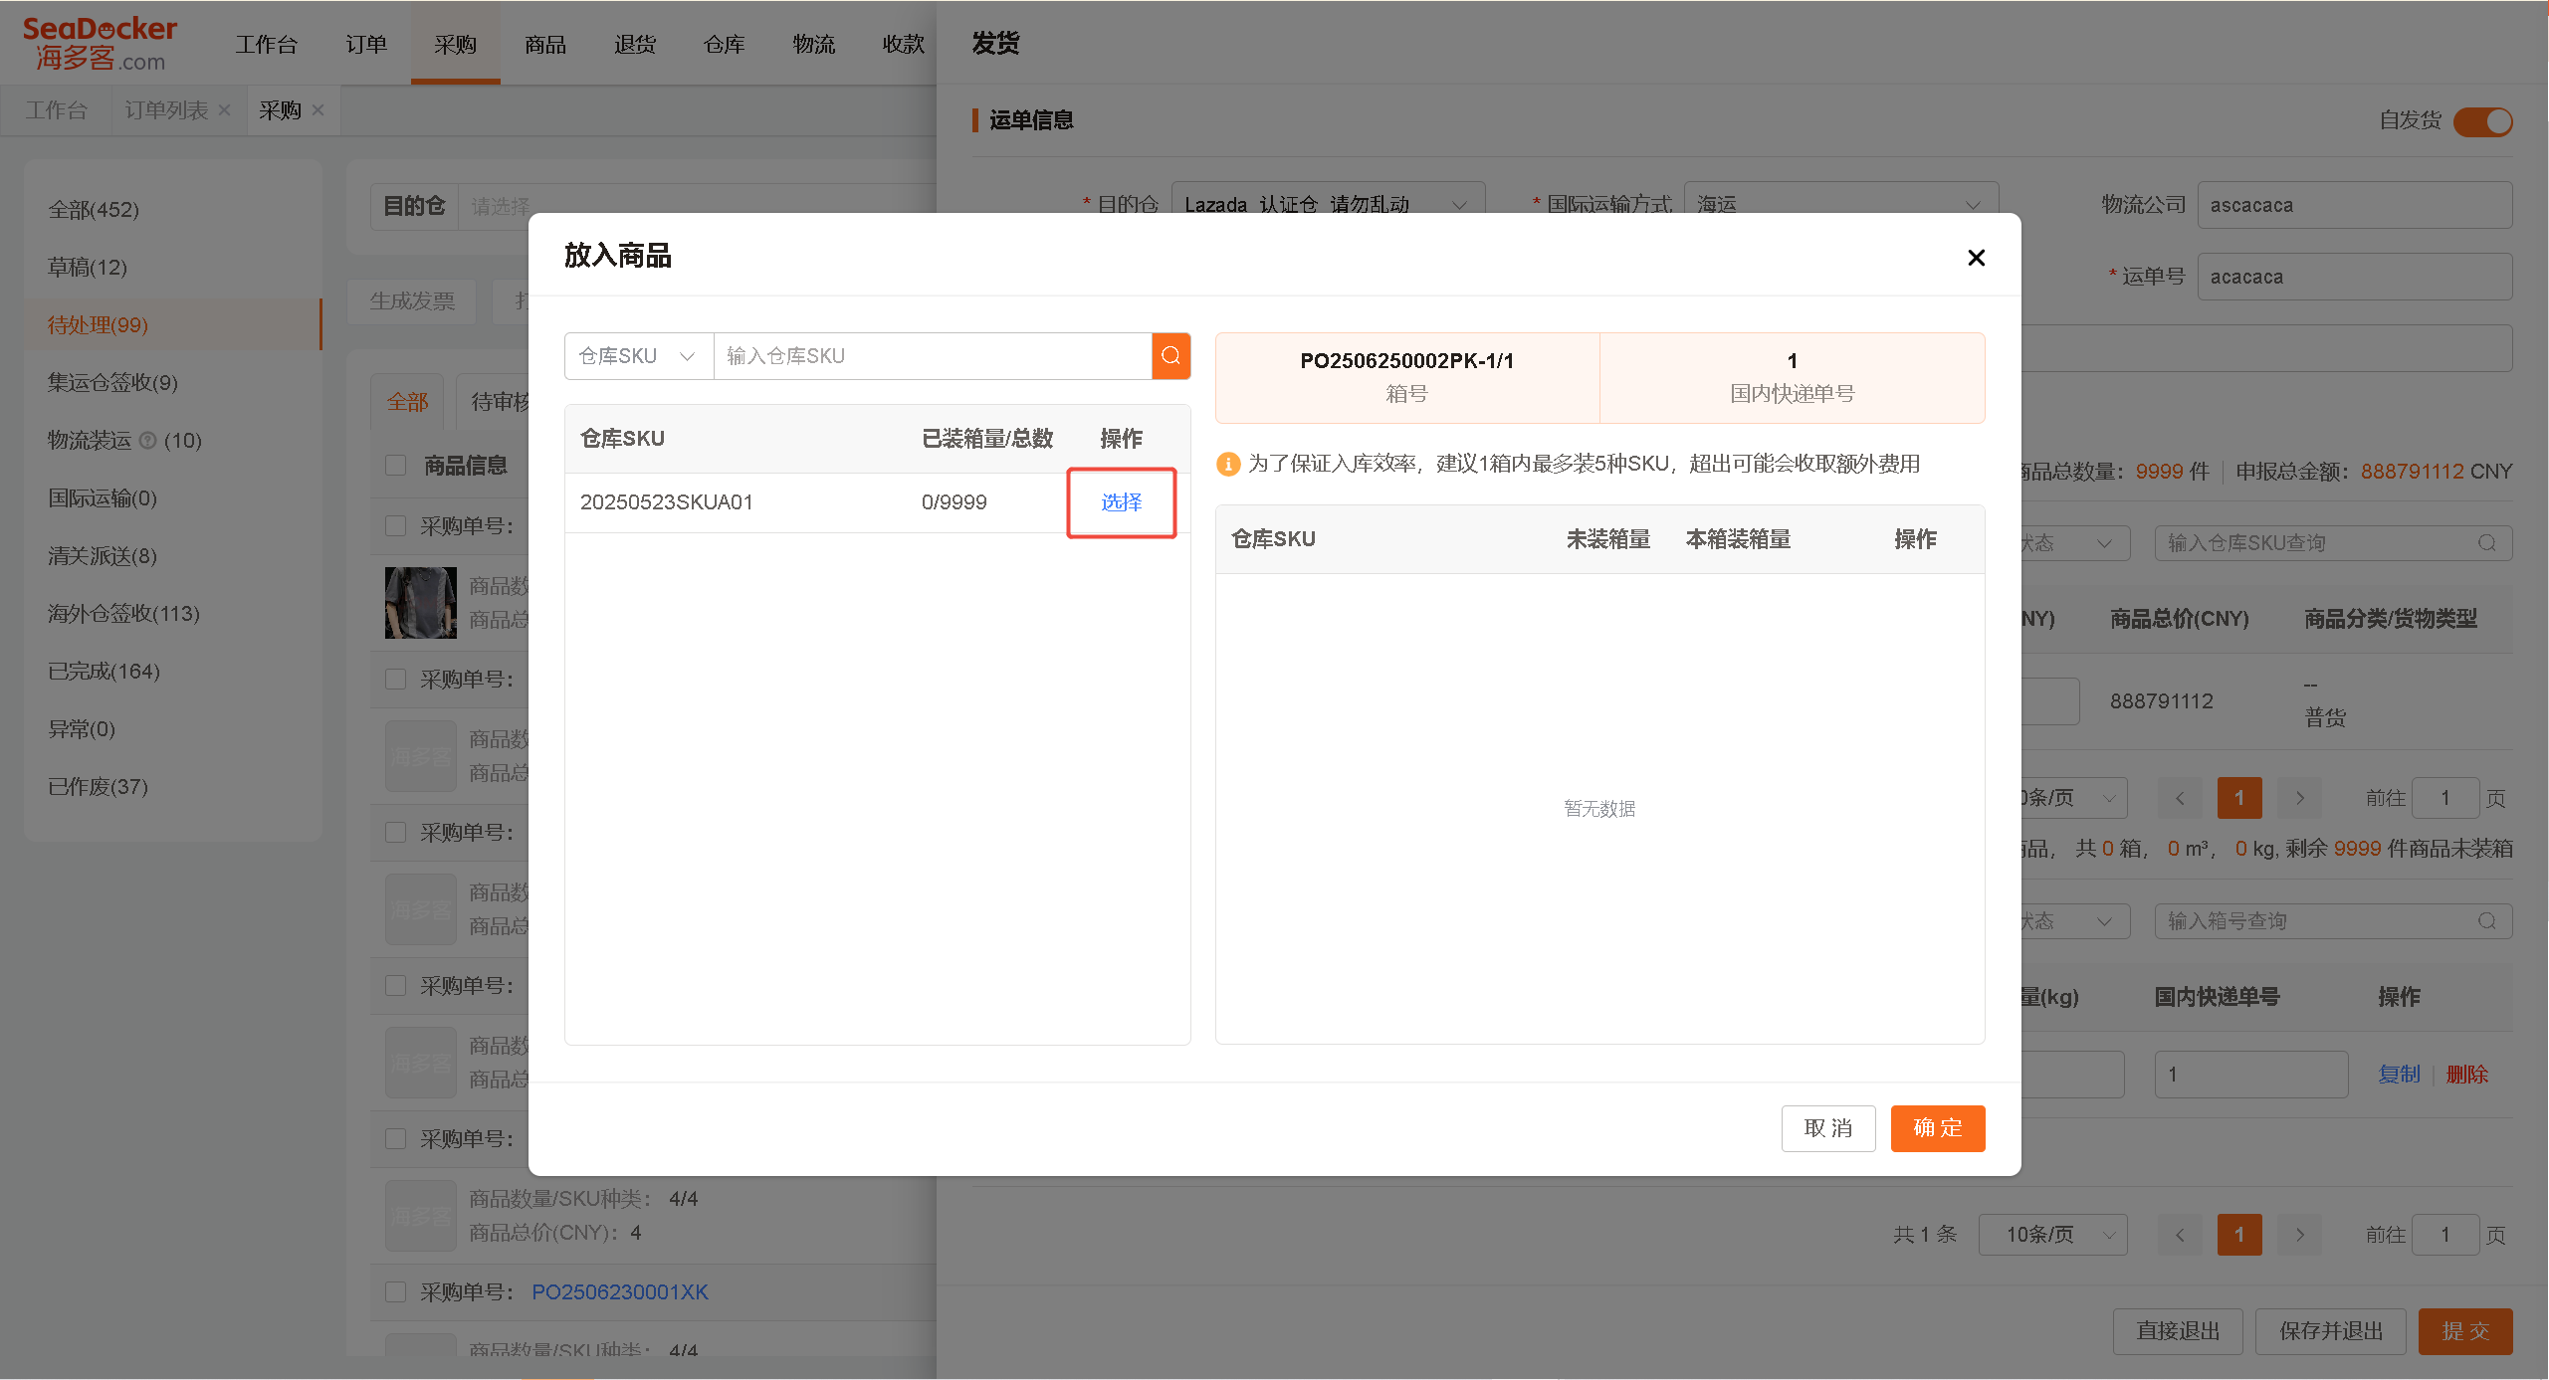2549x1380 pixels.
Task: Switch to the 全部 filter tab
Action: coord(408,402)
